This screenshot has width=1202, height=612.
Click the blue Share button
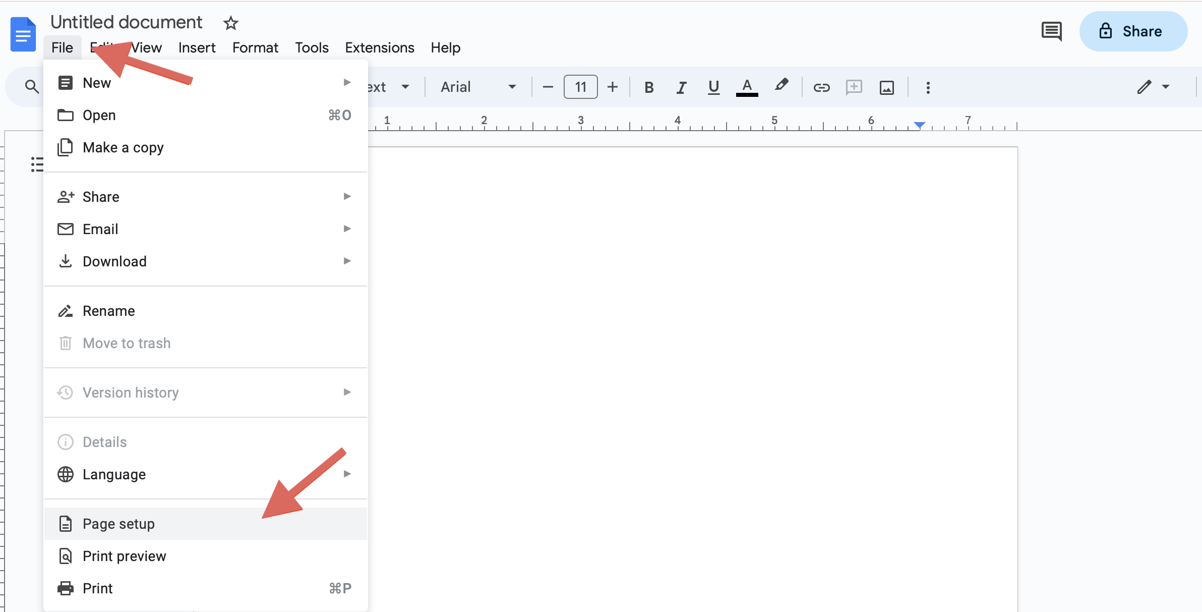click(x=1133, y=31)
